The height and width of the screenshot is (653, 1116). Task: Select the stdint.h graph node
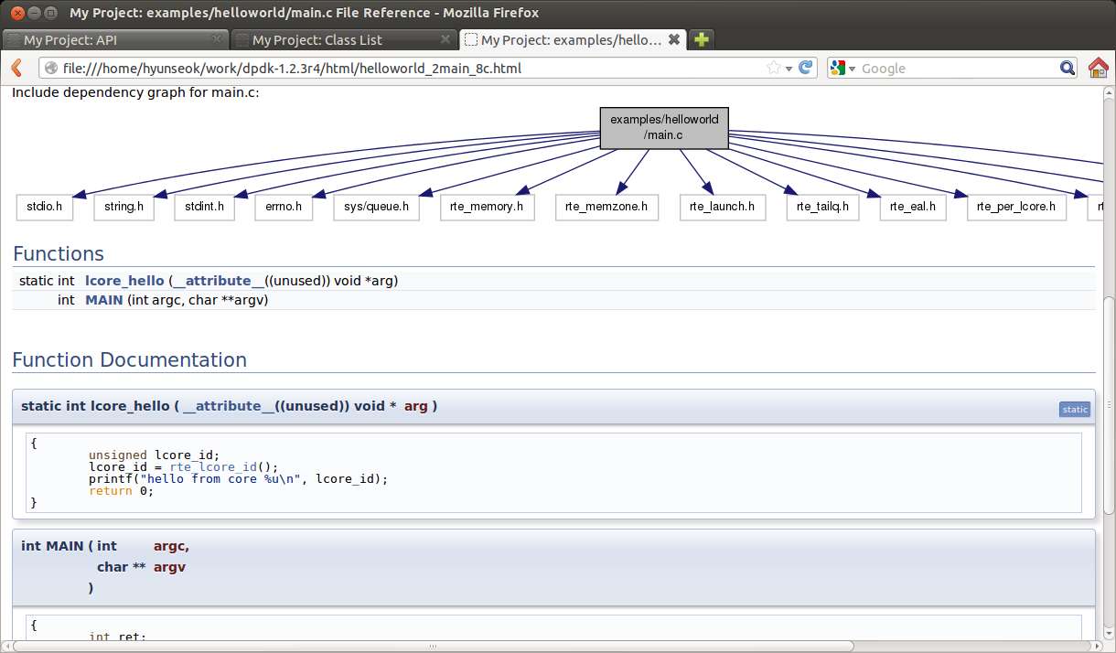point(204,207)
